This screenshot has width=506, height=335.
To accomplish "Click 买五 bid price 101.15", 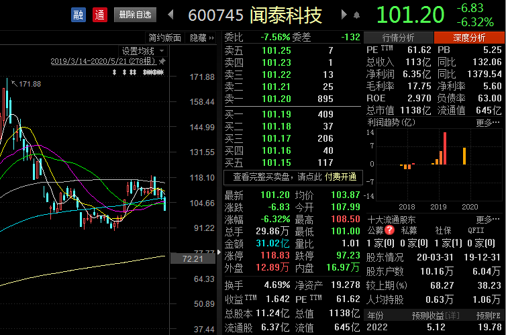I will point(276,162).
